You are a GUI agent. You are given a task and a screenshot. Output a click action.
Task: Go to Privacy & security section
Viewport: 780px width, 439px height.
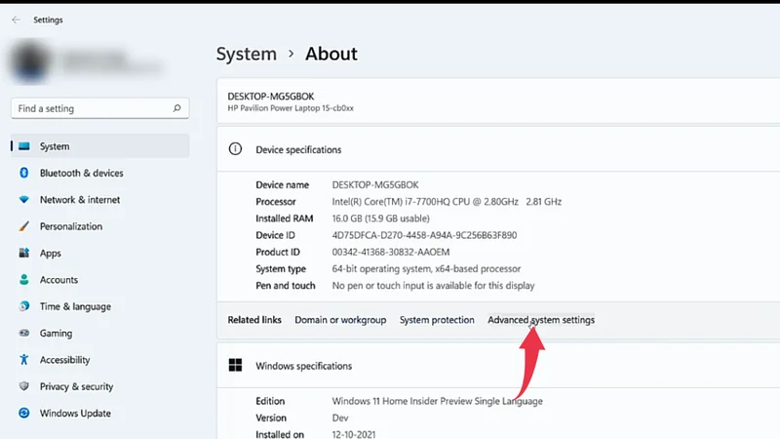coord(76,386)
